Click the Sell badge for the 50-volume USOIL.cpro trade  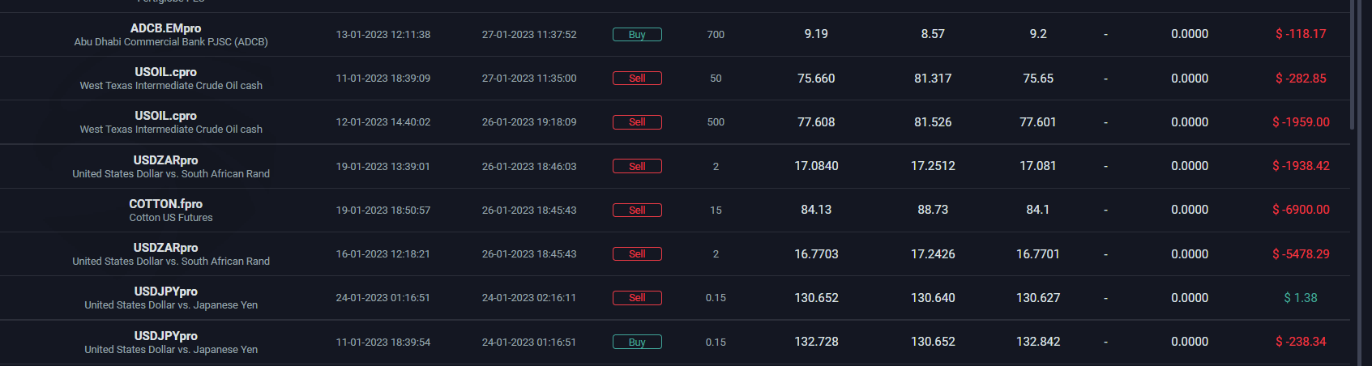tap(637, 79)
